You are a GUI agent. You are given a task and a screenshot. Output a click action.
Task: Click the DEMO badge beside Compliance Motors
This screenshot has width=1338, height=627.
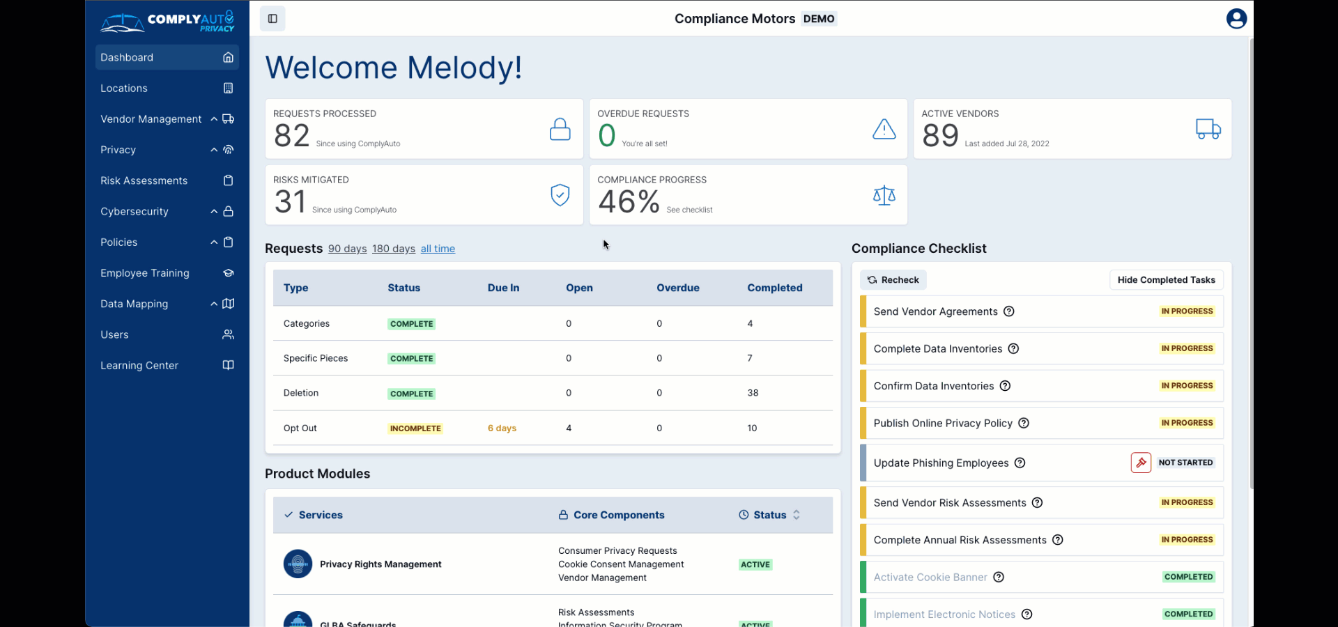tap(819, 19)
